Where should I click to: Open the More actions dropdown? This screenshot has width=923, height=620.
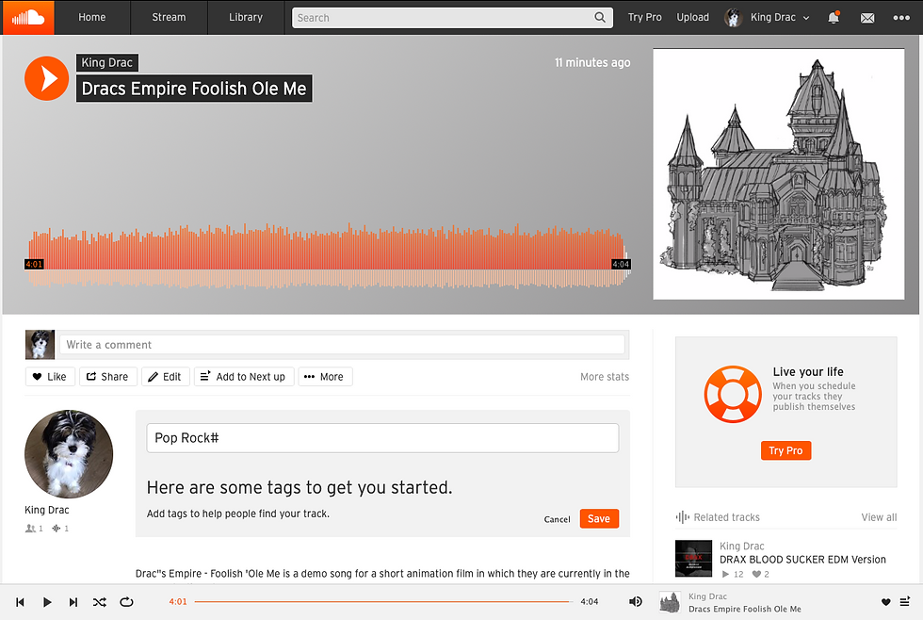tap(325, 376)
